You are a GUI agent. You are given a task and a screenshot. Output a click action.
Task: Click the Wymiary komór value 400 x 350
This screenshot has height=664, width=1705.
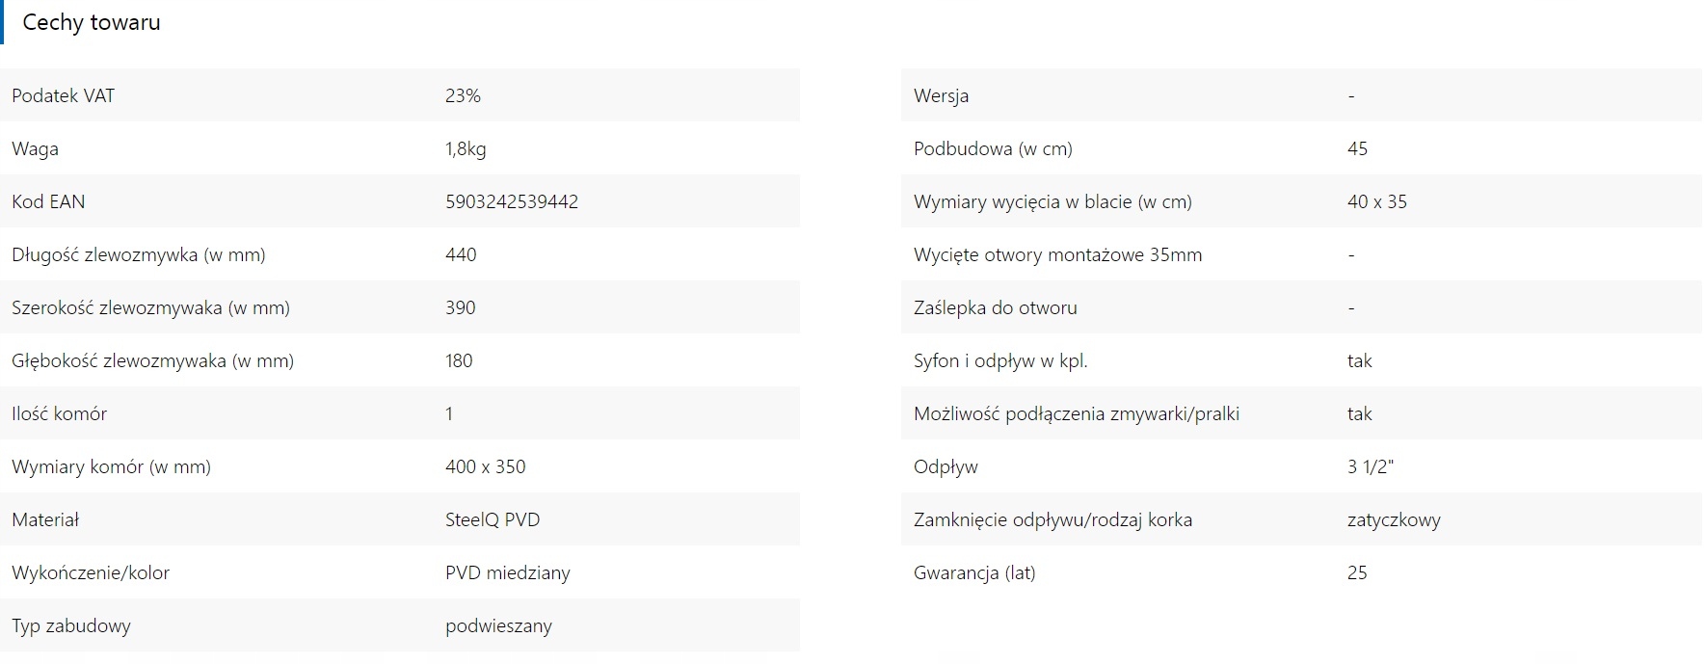click(x=486, y=466)
